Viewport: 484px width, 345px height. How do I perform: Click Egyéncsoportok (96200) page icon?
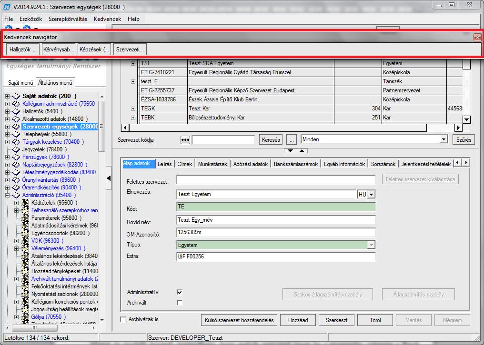25,233
